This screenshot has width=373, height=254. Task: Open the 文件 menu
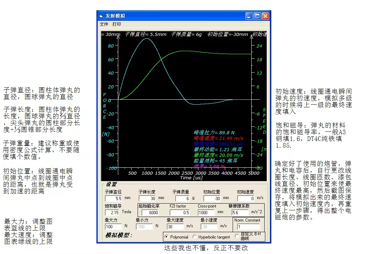[104, 24]
